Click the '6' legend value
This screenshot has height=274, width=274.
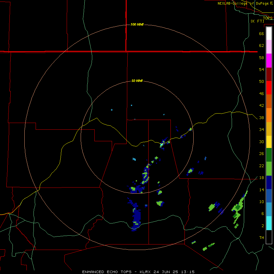click(x=263, y=214)
